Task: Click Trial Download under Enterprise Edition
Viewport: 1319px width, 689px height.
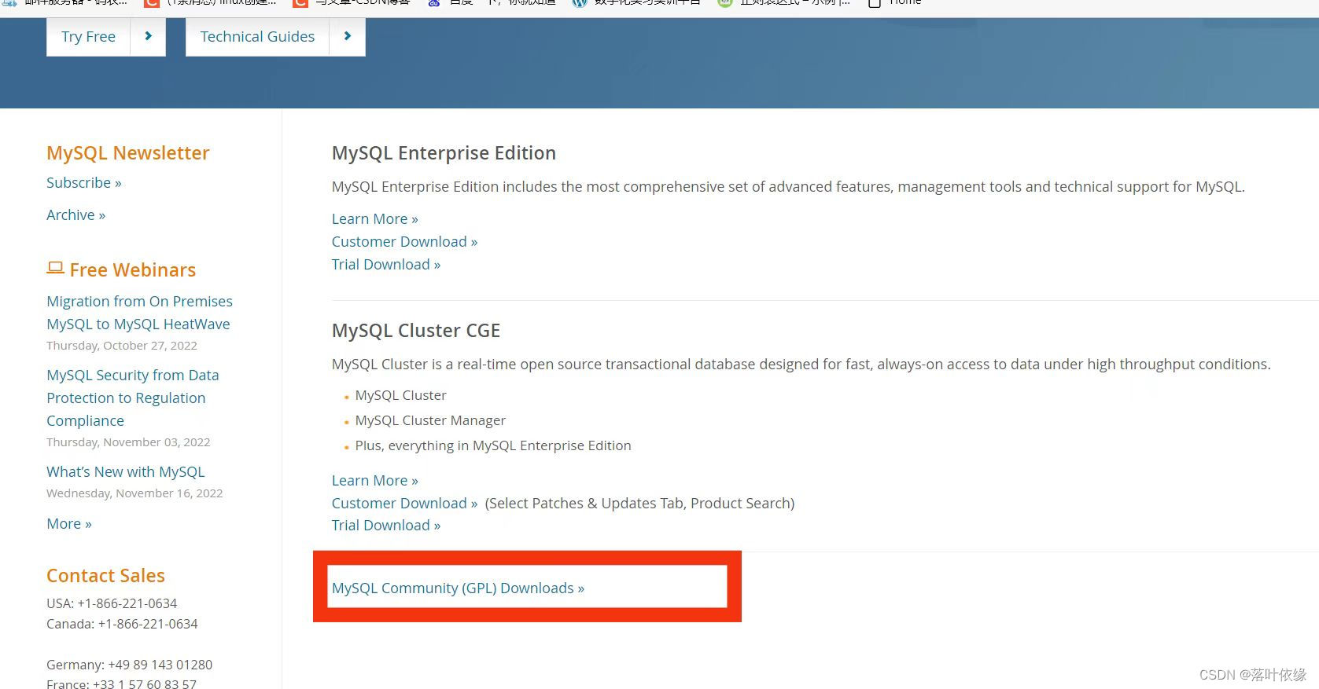Action: pos(385,265)
